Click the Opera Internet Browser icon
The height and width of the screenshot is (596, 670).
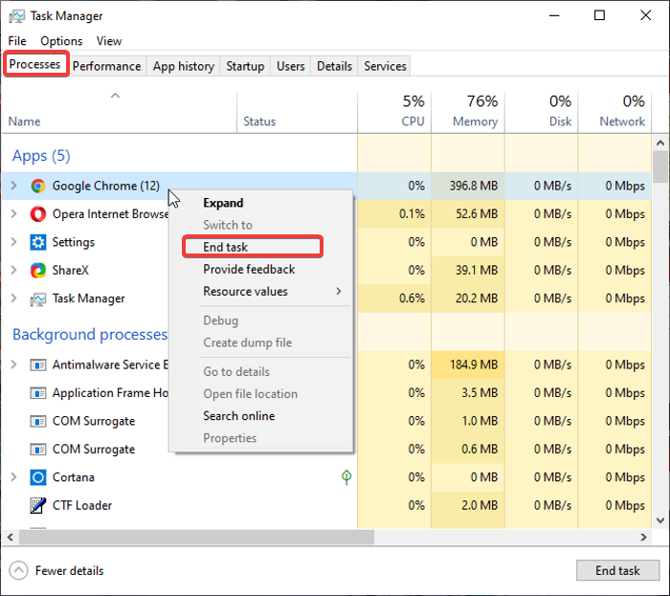38,214
